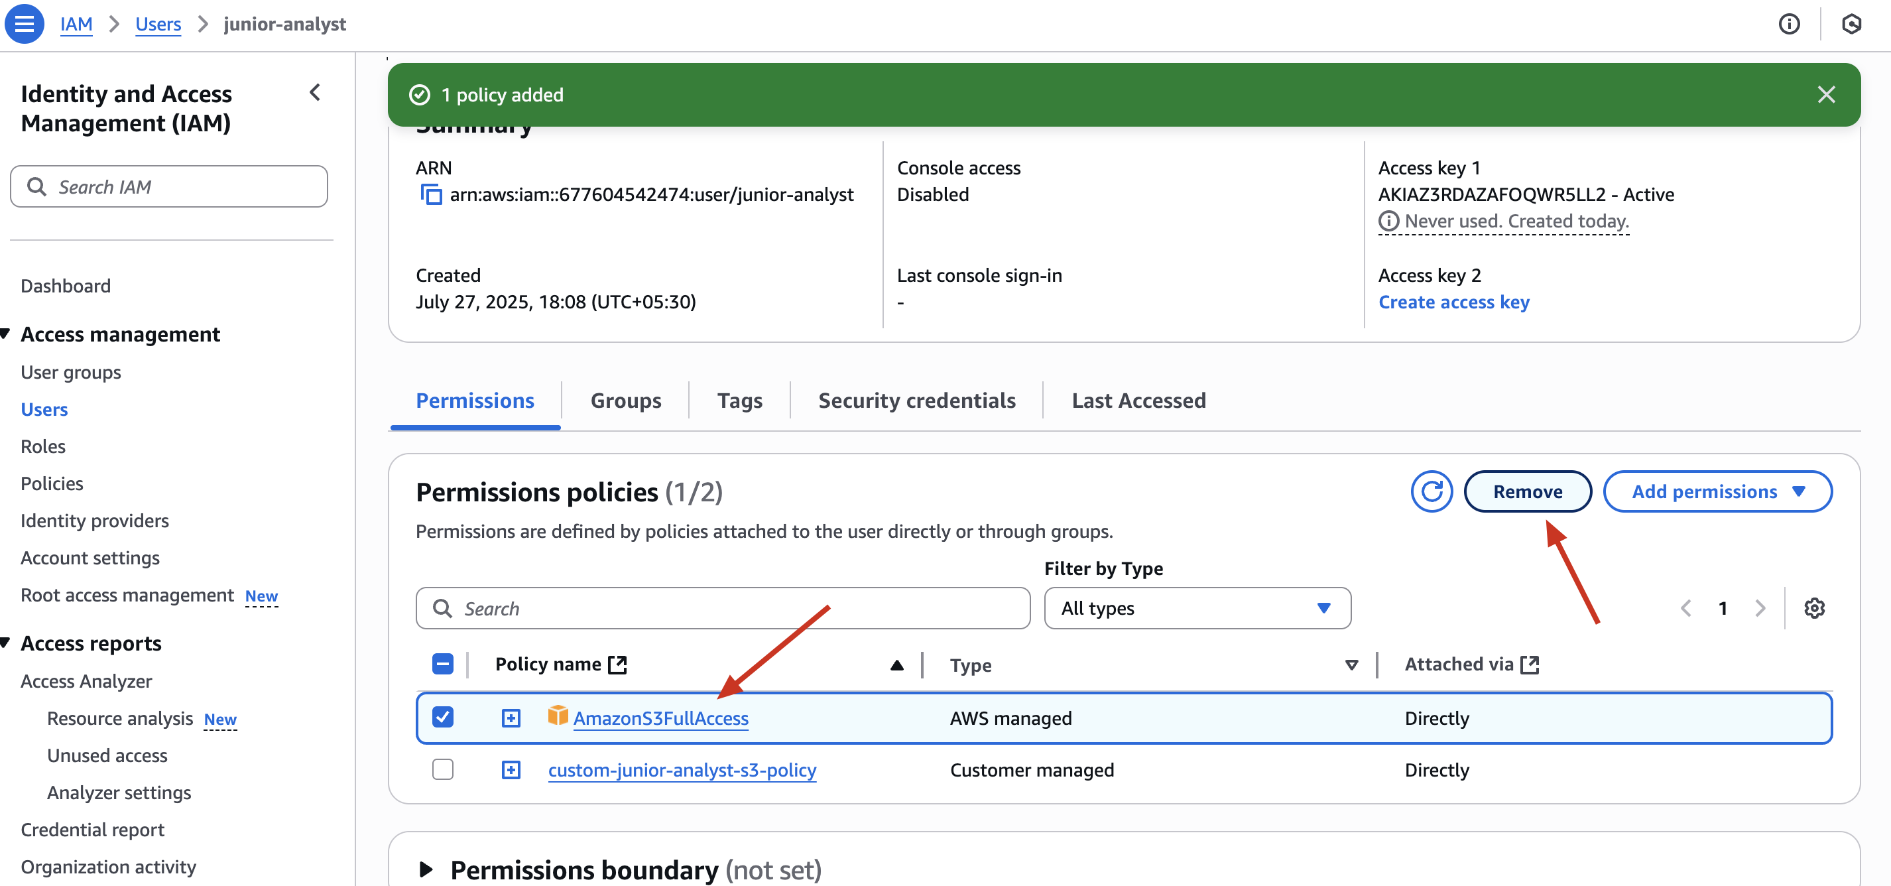The image size is (1891, 886).
Task: Go to previous page of policies
Action: (1686, 607)
